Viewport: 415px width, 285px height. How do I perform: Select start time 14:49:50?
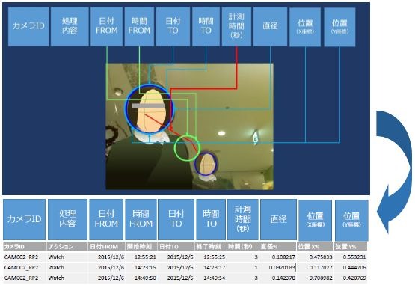tap(145, 278)
